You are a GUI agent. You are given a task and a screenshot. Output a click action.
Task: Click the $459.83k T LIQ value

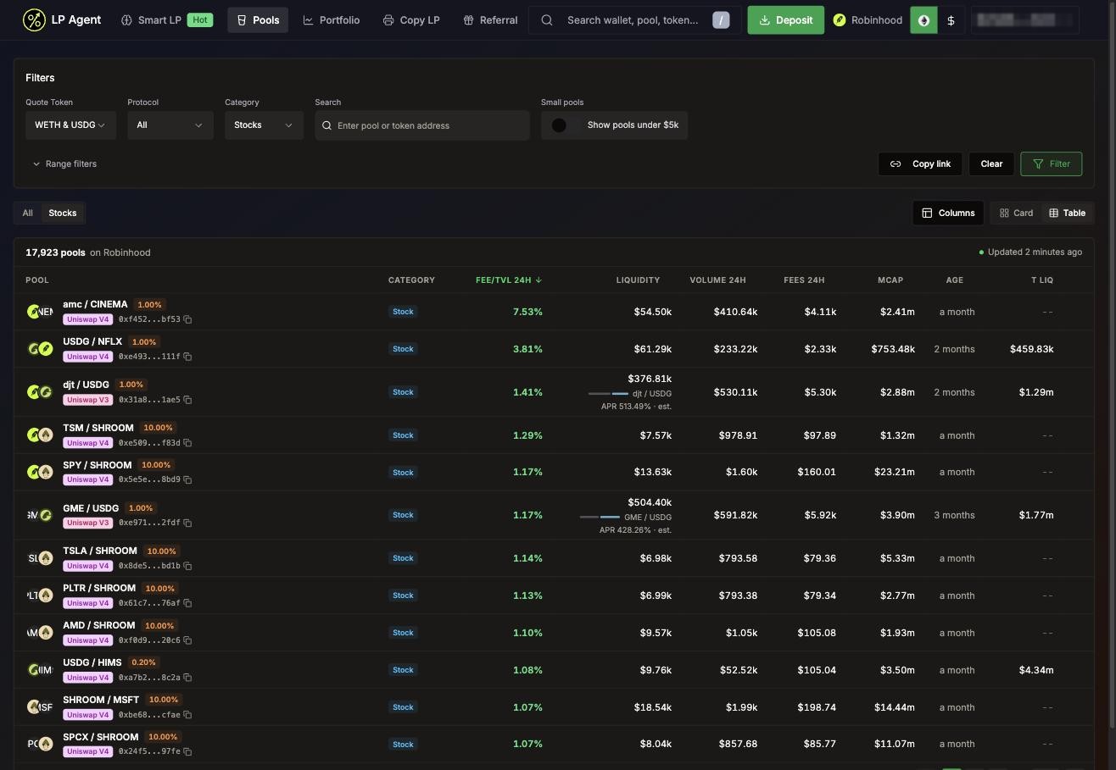point(1032,349)
